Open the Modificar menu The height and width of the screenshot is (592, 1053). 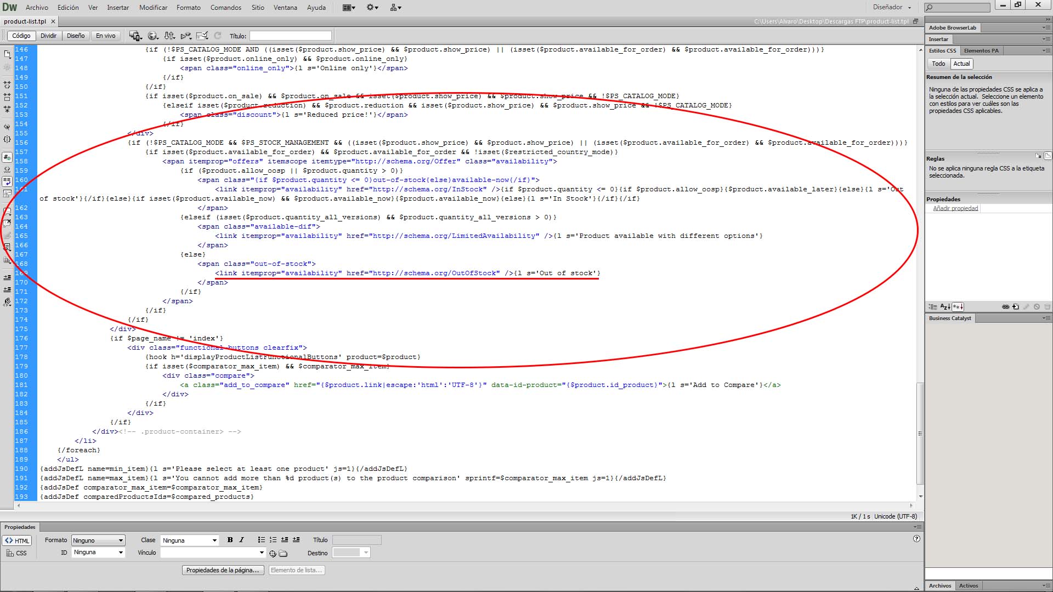(x=153, y=7)
